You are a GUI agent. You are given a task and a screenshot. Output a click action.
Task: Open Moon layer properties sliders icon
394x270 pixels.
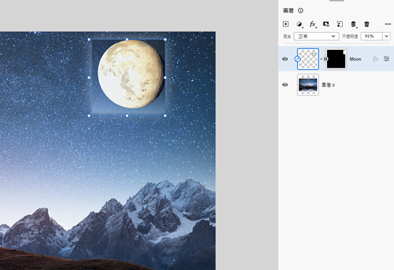click(386, 59)
